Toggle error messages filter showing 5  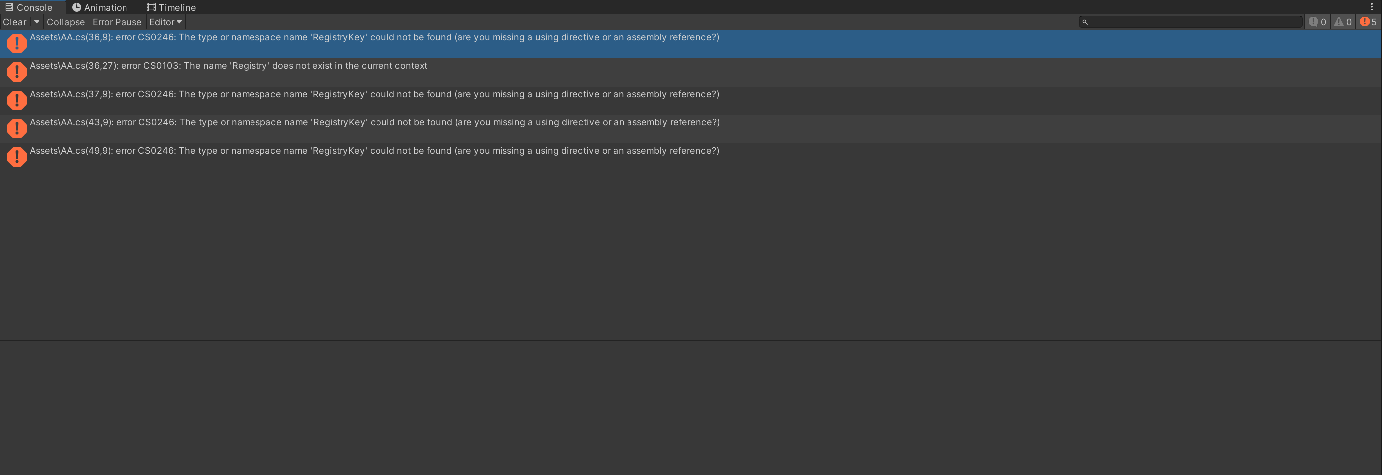1368,22
